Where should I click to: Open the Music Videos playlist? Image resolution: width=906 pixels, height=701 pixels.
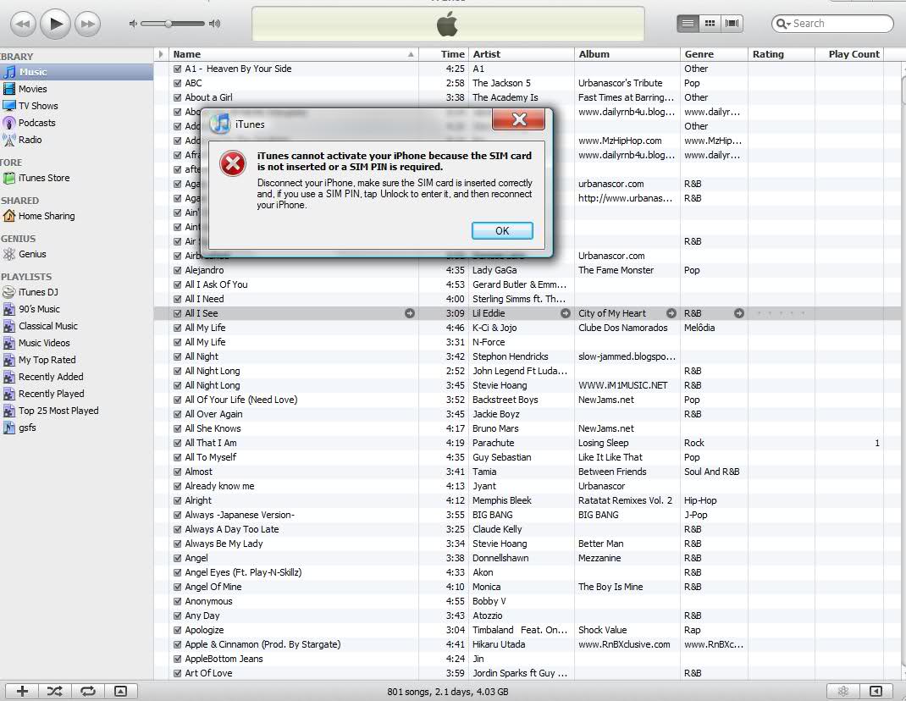(76, 343)
